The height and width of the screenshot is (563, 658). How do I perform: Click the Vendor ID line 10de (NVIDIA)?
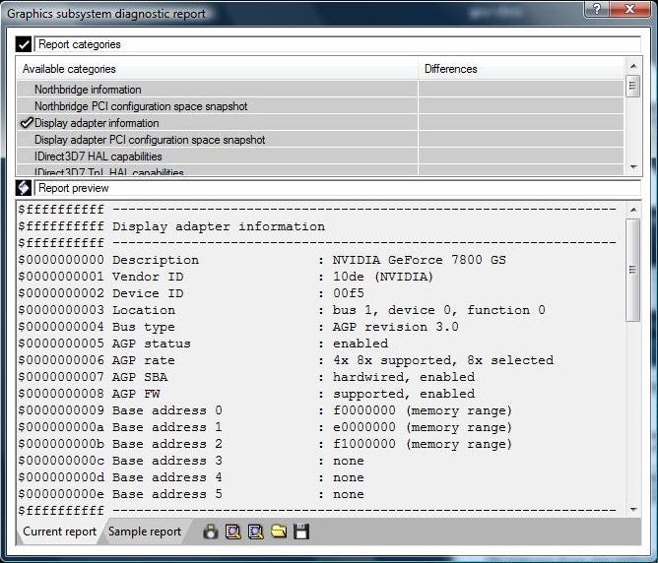[x=226, y=277]
